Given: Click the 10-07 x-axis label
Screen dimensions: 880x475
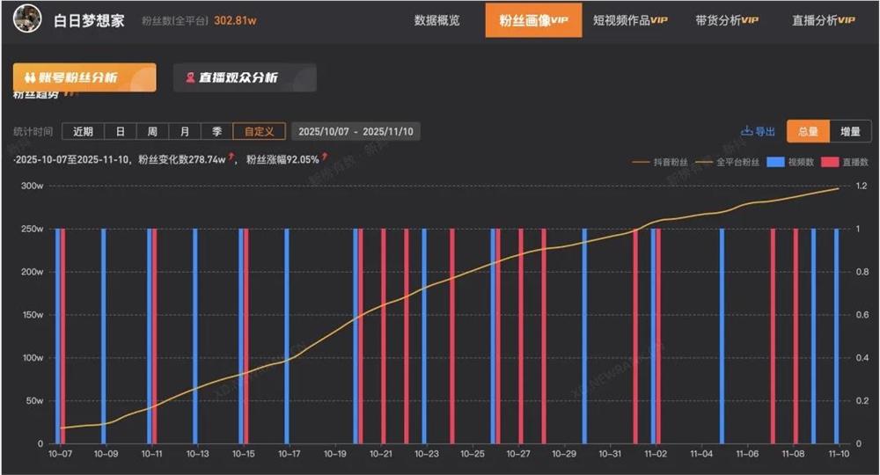Looking at the screenshot, I should 60,454.
